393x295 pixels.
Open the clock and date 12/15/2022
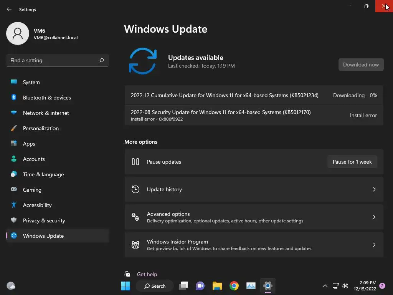365,286
